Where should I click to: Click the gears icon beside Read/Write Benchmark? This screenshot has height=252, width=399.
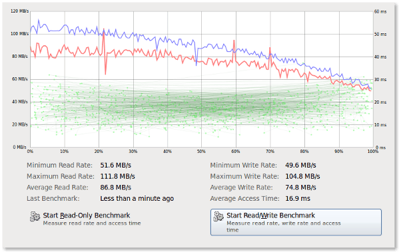218,217
